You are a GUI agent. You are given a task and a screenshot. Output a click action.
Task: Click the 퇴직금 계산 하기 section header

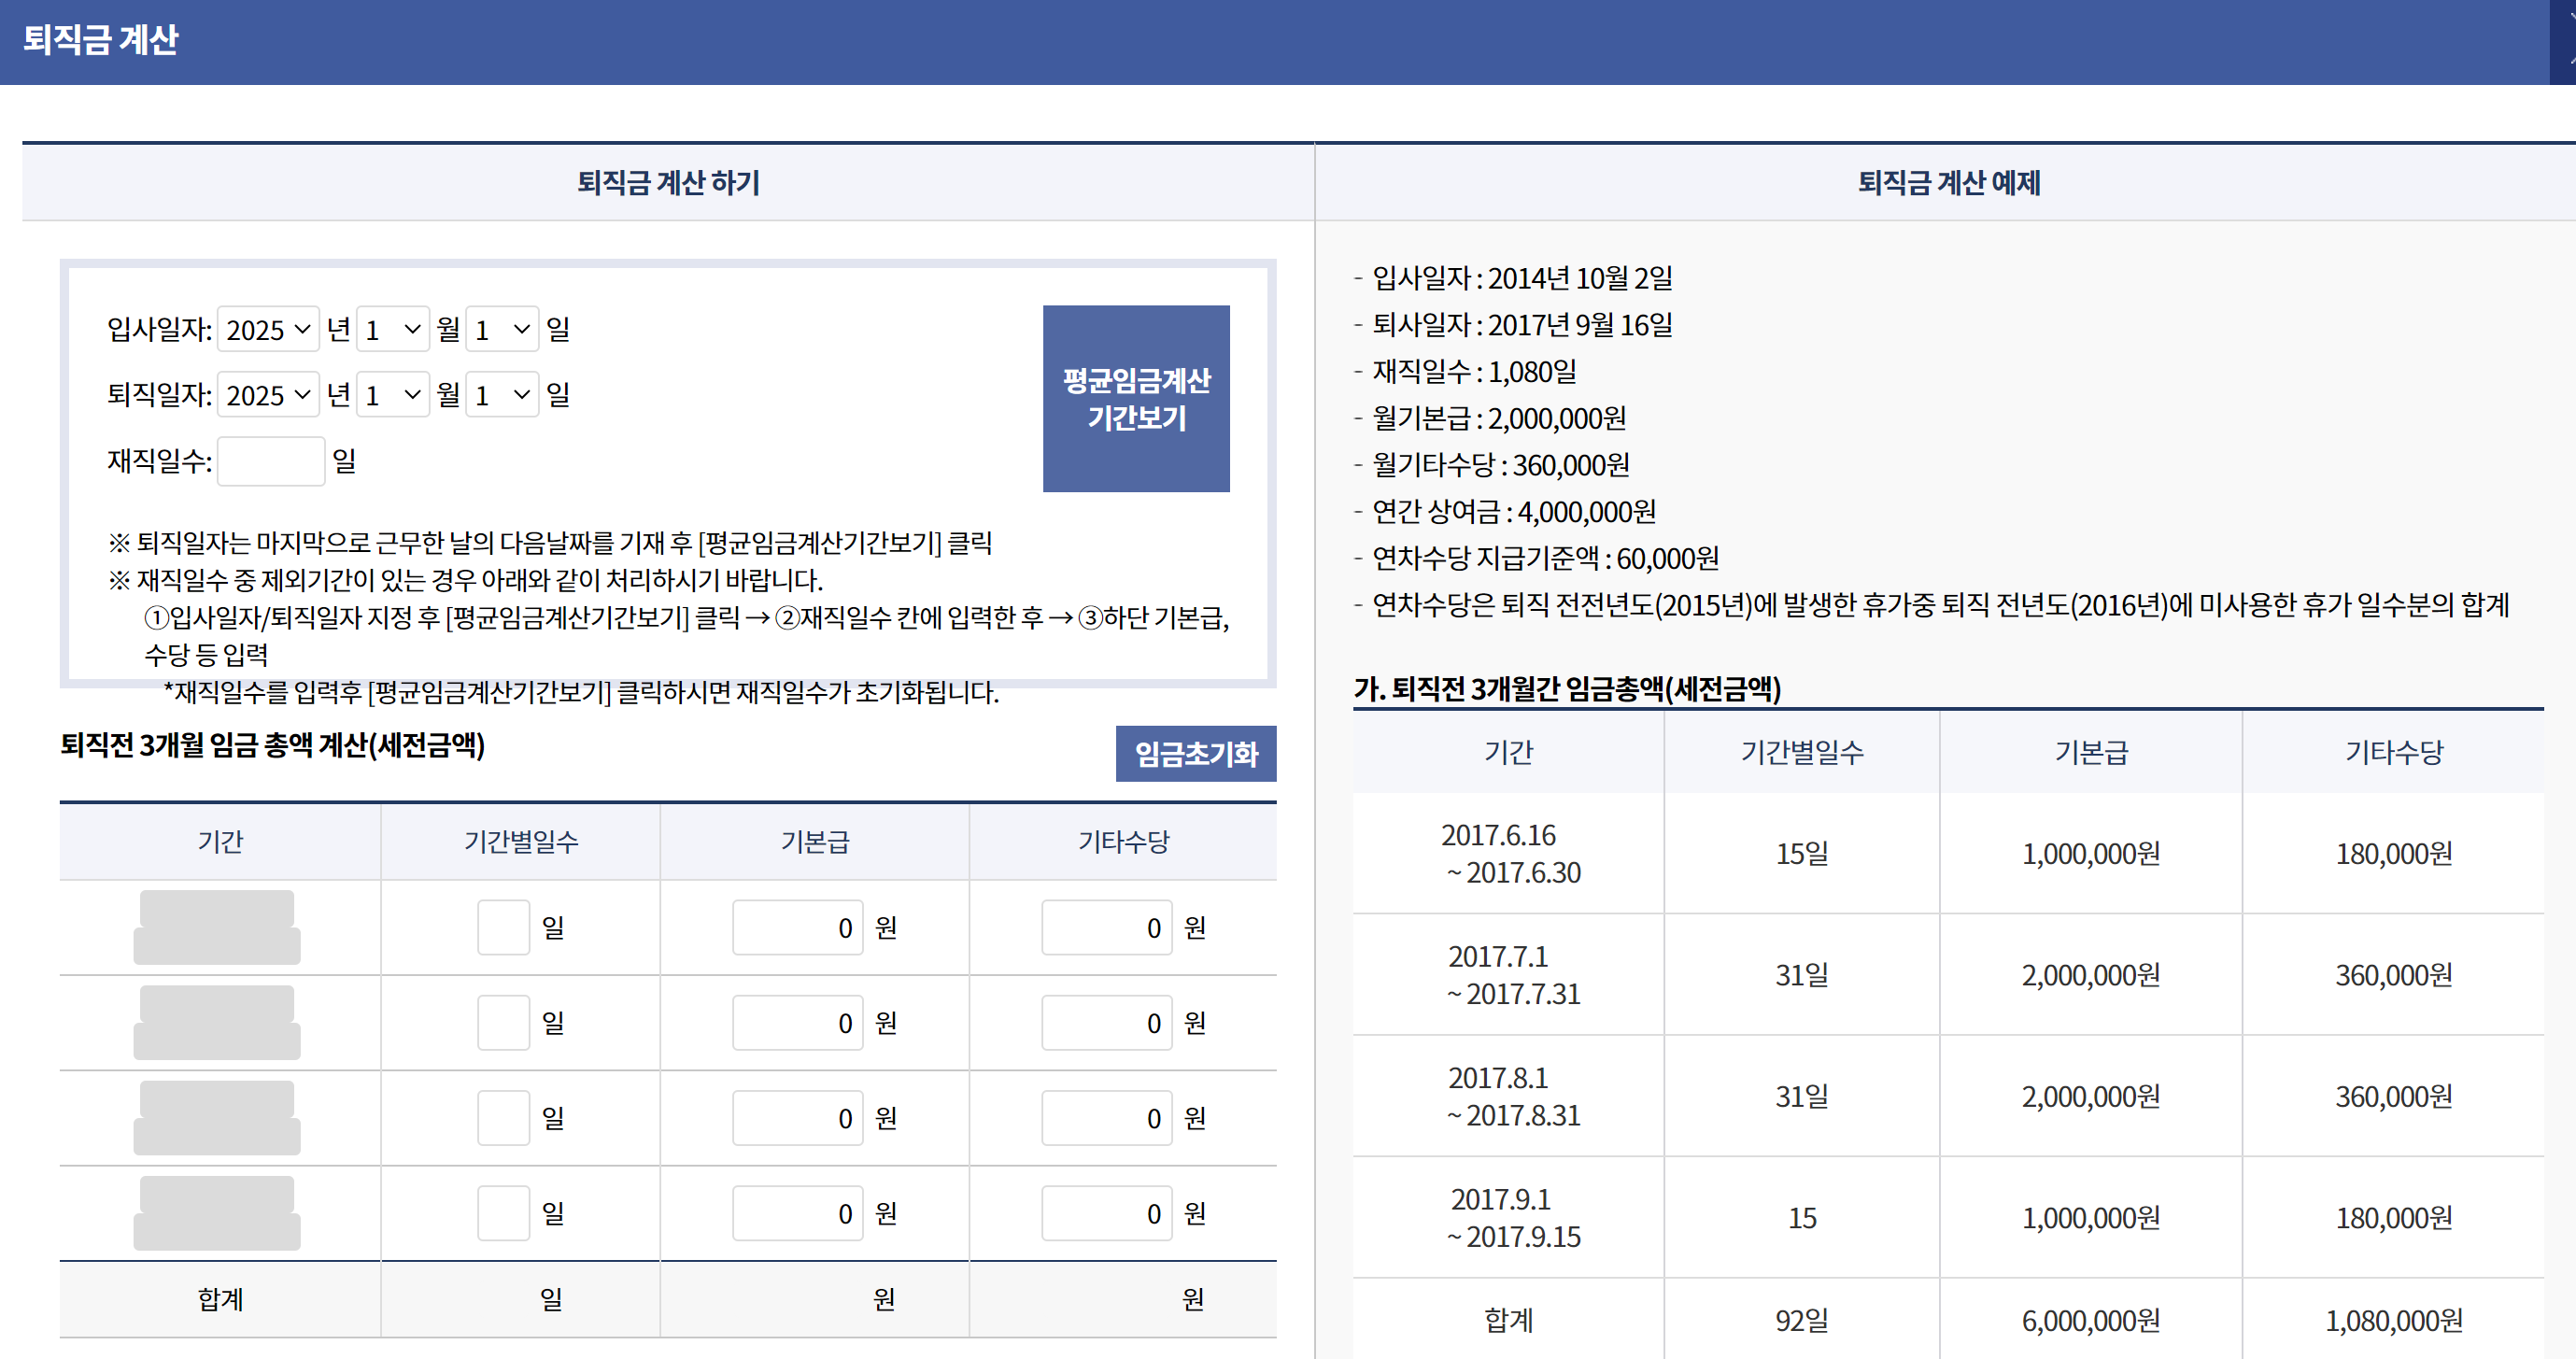coord(668,182)
